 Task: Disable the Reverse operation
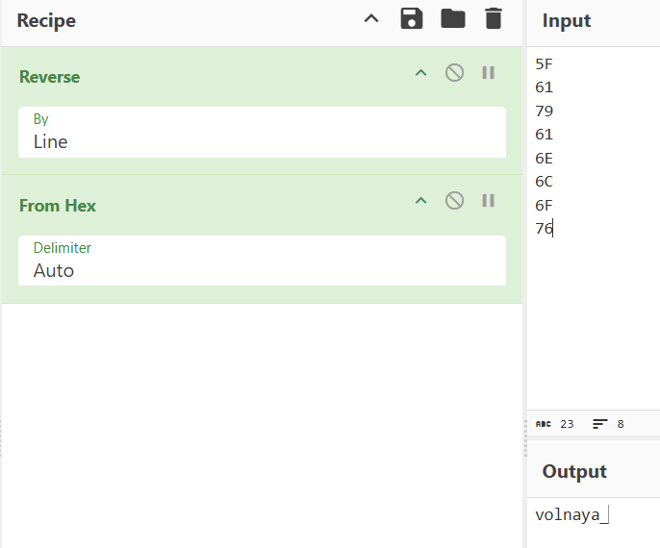pyautogui.click(x=454, y=73)
